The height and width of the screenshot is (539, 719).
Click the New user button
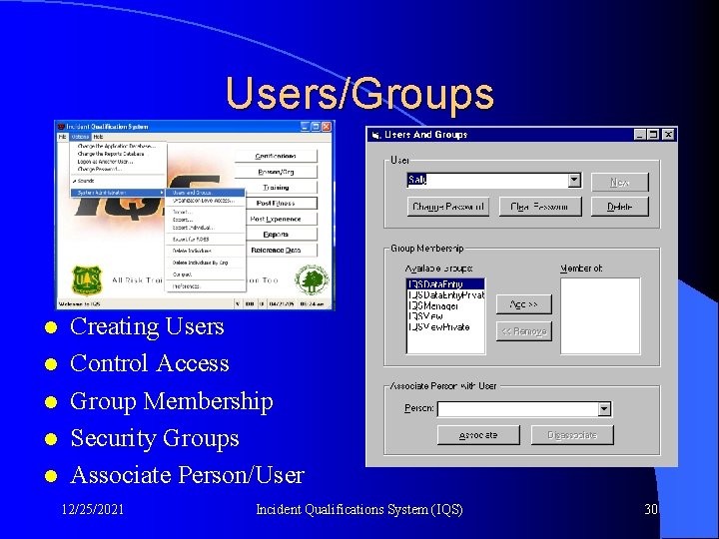pos(619,182)
